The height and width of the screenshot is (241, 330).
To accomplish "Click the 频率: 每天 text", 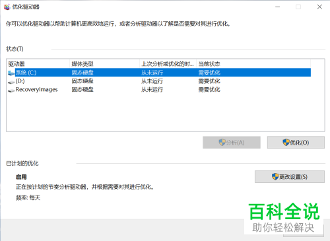I will pyautogui.click(x=28, y=197).
